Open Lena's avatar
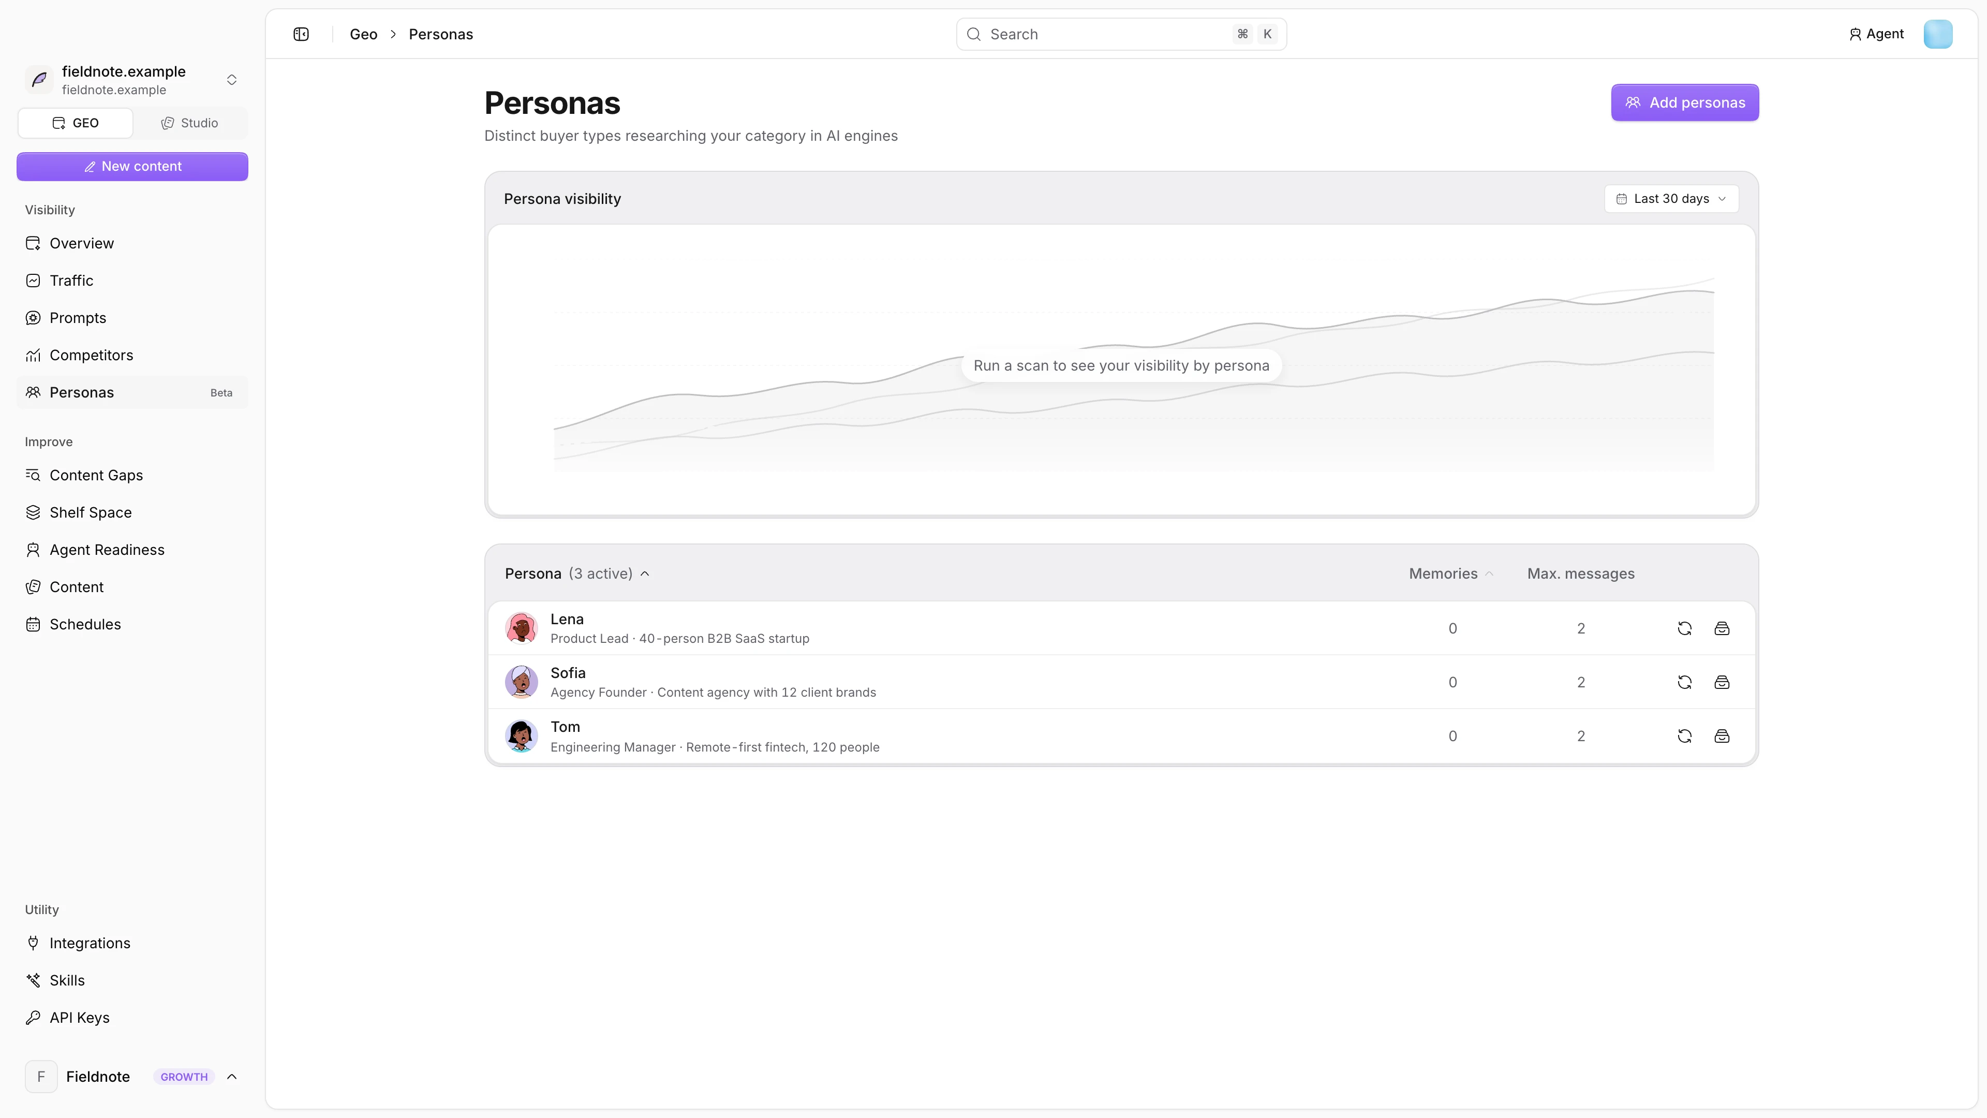The width and height of the screenshot is (1987, 1118). point(522,628)
